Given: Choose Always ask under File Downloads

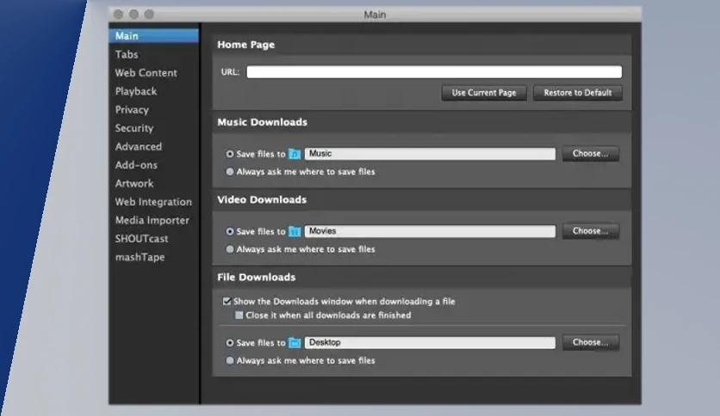Looking at the screenshot, I should click(230, 361).
